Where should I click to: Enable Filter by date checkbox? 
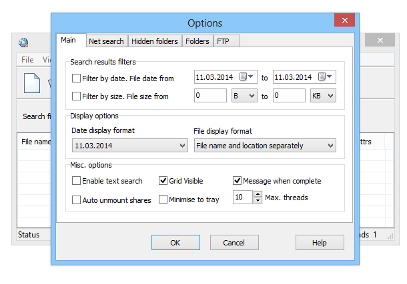click(77, 78)
